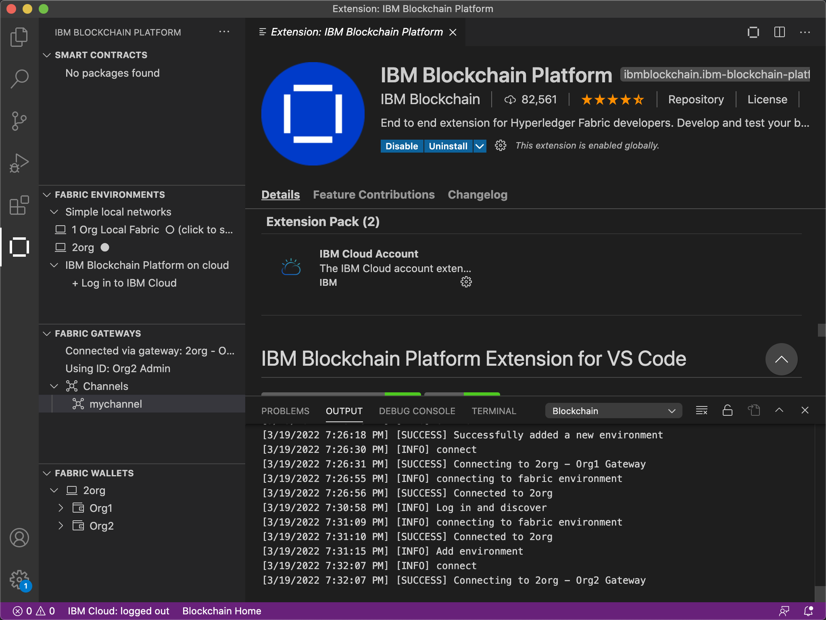Open the Search view in activity bar

tap(19, 79)
